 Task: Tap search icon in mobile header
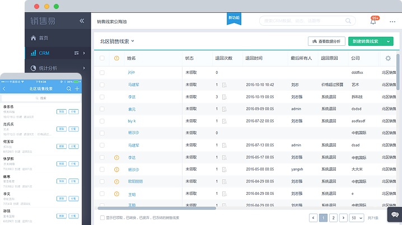click(x=69, y=88)
